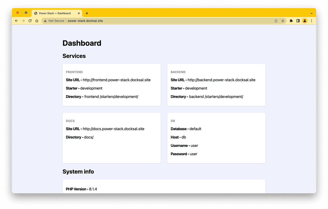Click the Database default value
The height and width of the screenshot is (209, 328).
pyautogui.click(x=195, y=129)
